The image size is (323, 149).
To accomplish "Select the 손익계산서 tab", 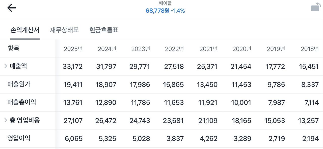I will coord(24,30).
